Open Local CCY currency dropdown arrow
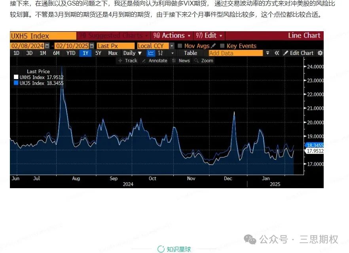This screenshot has height=253, width=349. coord(172,46)
